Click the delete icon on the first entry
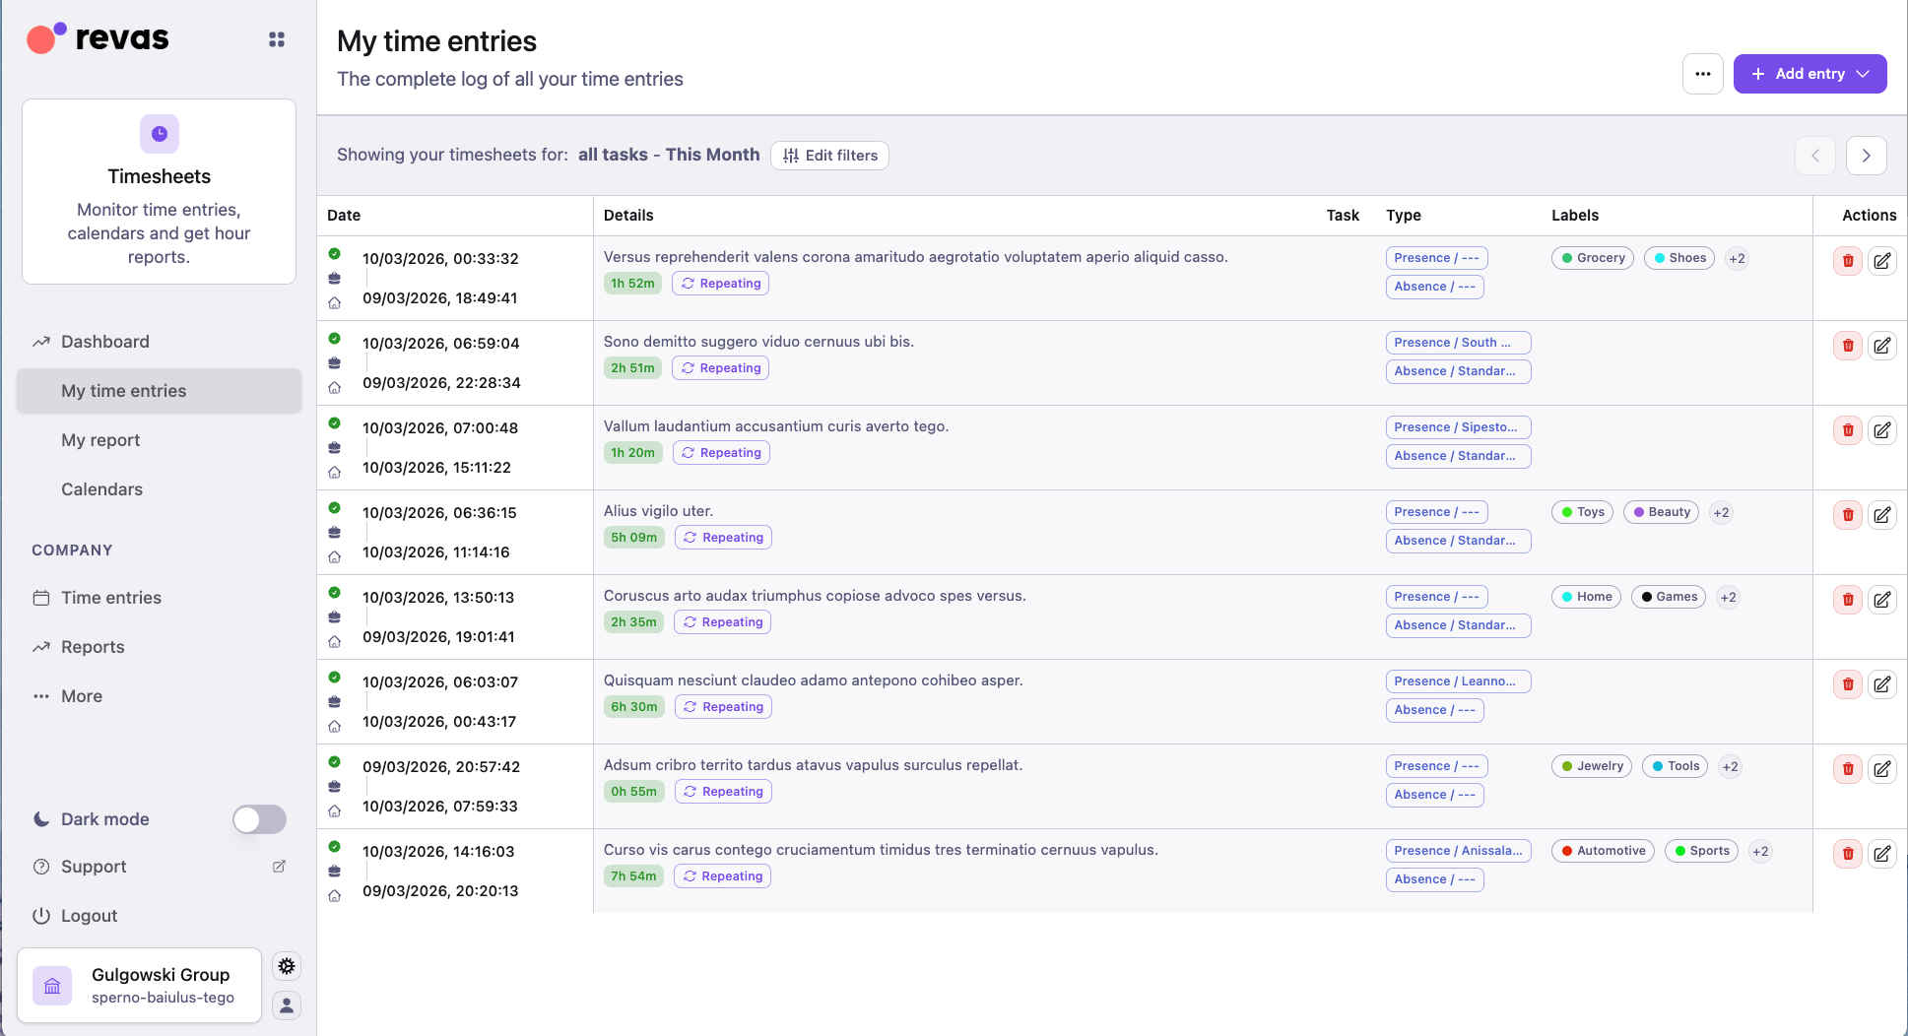The image size is (1908, 1036). (1847, 260)
